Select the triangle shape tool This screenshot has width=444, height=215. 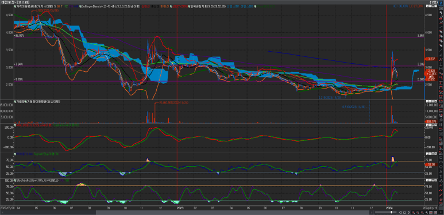click(x=441, y=171)
